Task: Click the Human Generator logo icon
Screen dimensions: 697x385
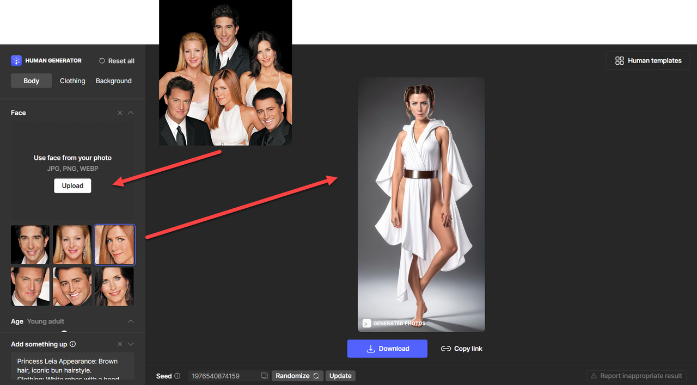Action: (16, 60)
